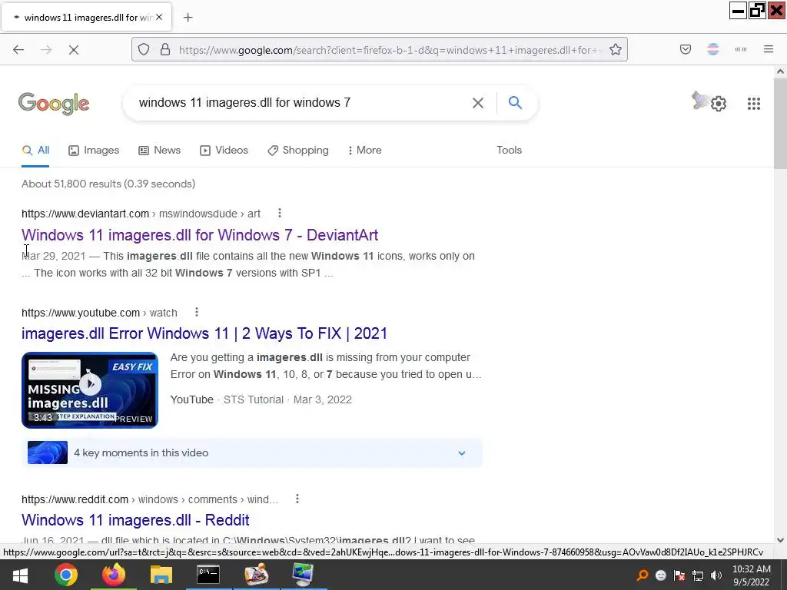This screenshot has width=787, height=590.
Task: Click the deviantart.com breadcrumb URL
Action: tap(141, 214)
